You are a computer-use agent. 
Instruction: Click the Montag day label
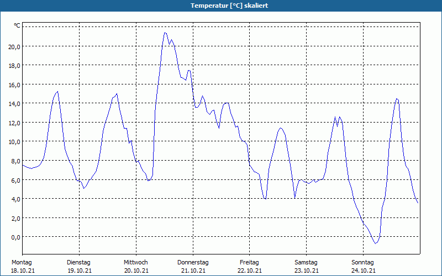pos(22,263)
